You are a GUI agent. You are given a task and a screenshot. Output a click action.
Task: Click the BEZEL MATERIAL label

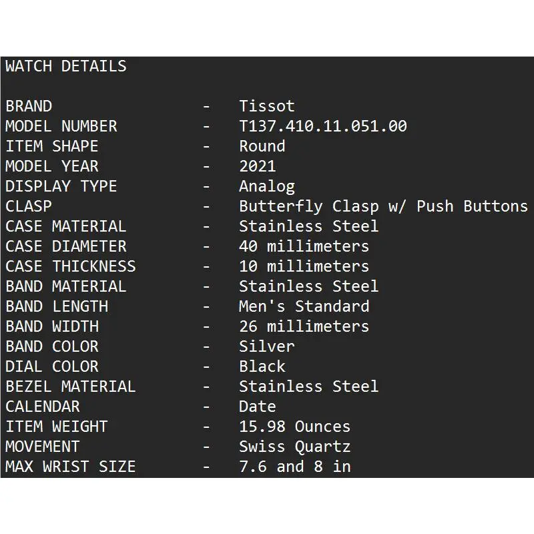point(71,386)
